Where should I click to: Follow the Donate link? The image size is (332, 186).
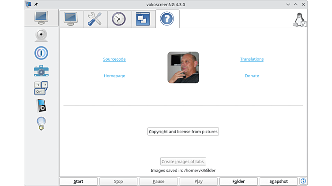pyautogui.click(x=252, y=76)
